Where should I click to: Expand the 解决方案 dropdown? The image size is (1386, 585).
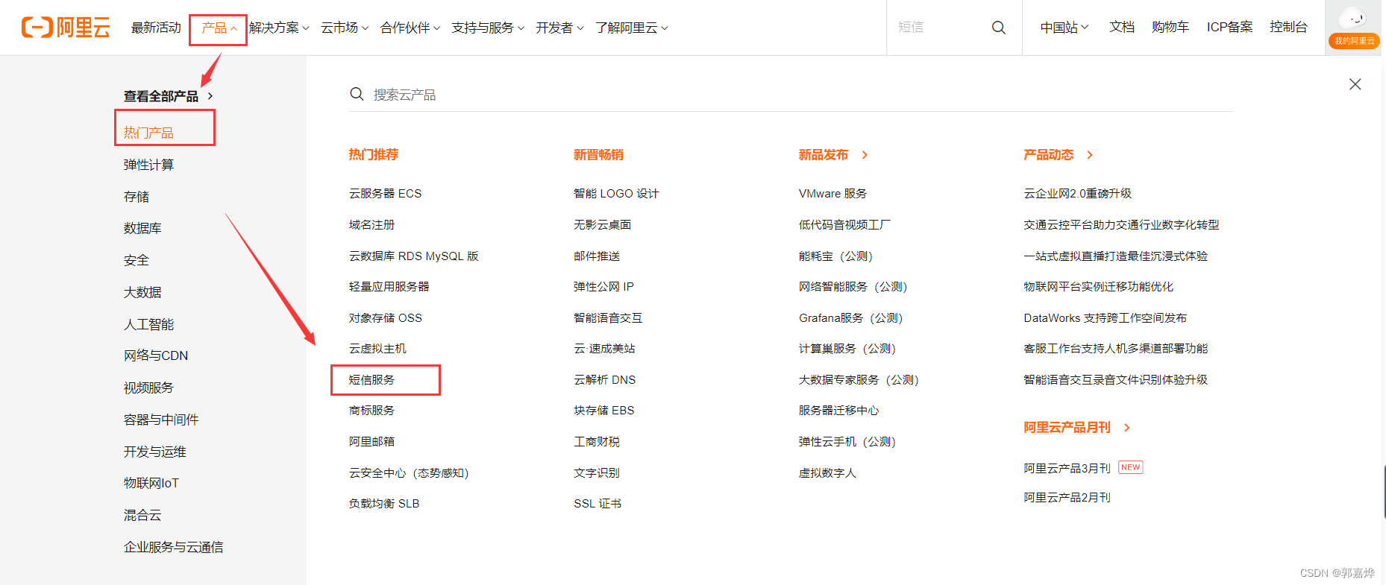coord(279,28)
